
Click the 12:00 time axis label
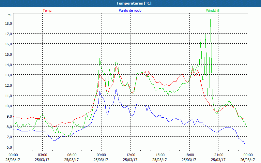point(131,155)
